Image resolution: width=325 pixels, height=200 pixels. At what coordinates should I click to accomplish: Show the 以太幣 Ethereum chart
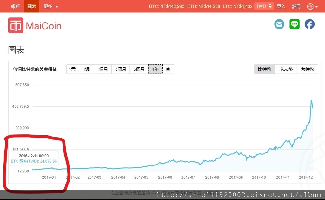pos(286,69)
